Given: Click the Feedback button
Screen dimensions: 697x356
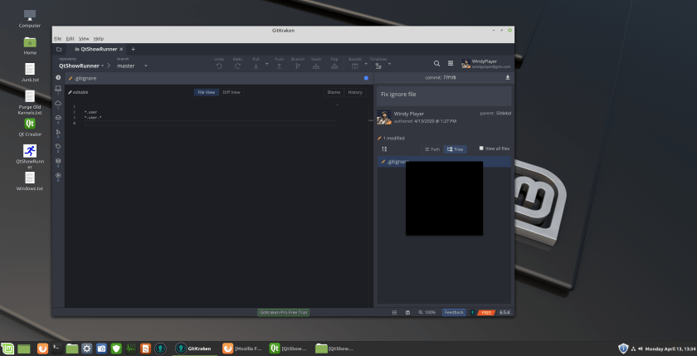Looking at the screenshot, I should pos(454,312).
